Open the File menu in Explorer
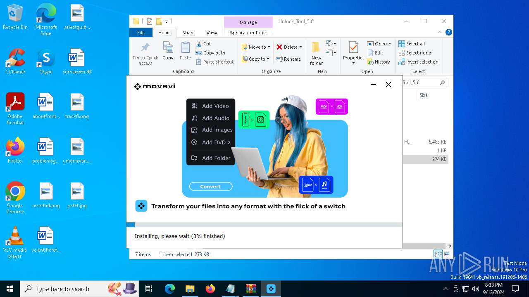 (141, 33)
